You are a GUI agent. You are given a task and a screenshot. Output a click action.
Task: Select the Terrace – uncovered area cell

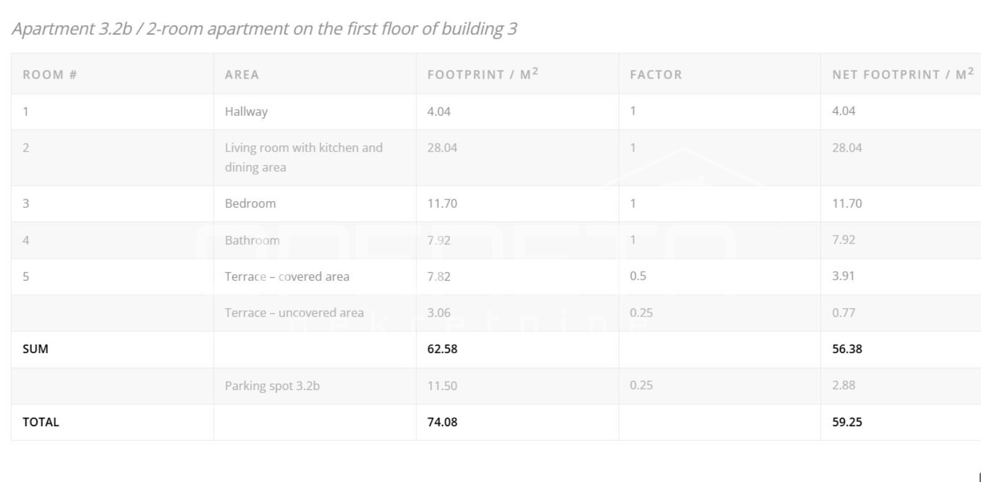pos(294,313)
